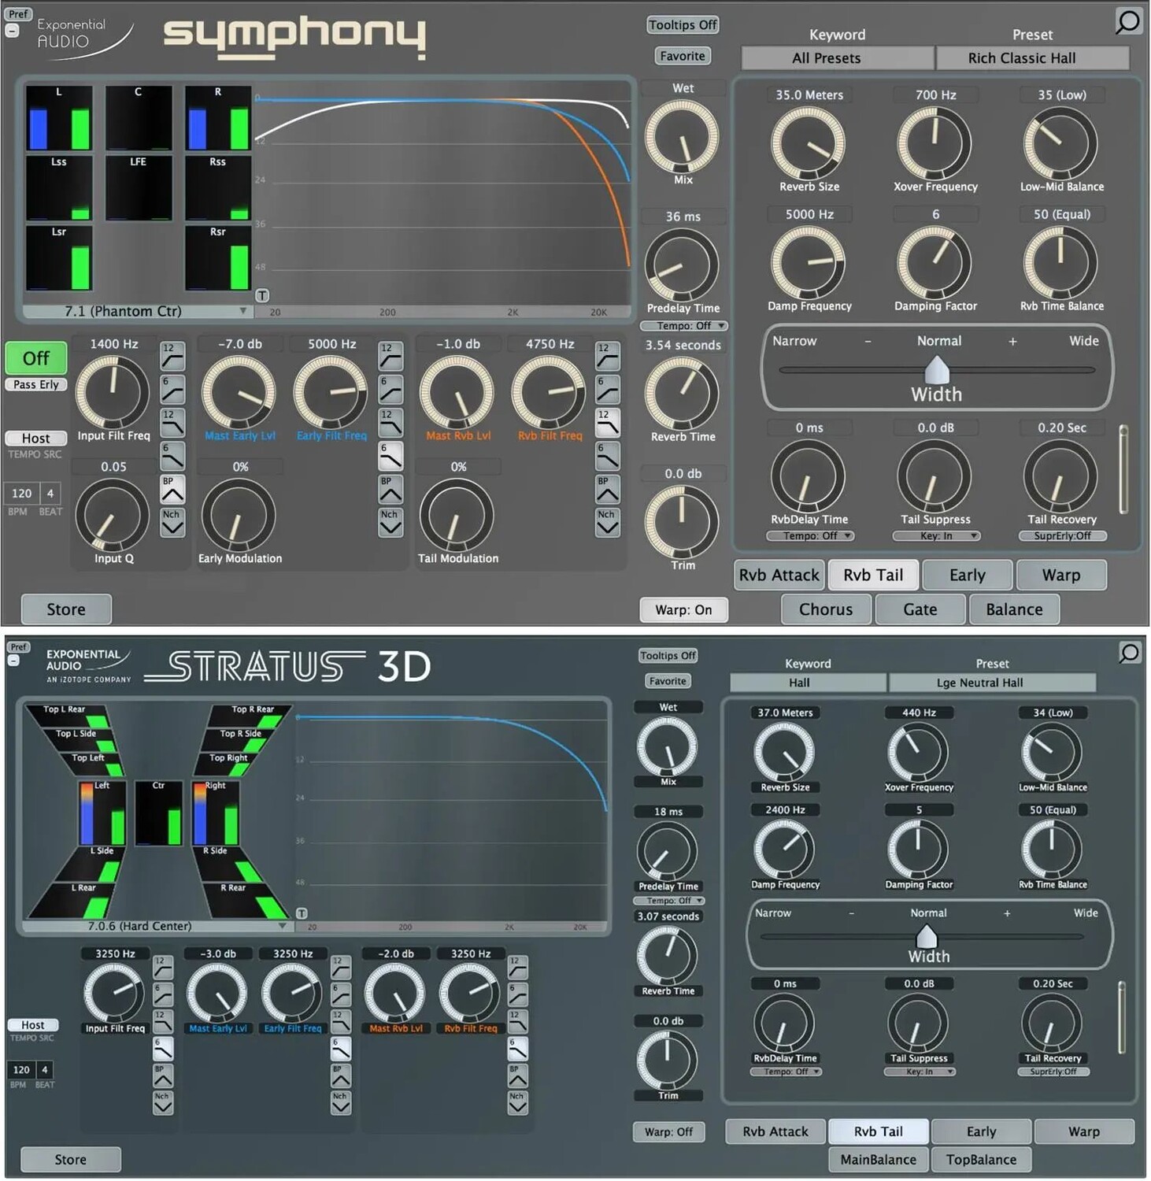This screenshot has height=1181, width=1151.
Task: Switch to Early tab in Symphony
Action: [x=967, y=575]
